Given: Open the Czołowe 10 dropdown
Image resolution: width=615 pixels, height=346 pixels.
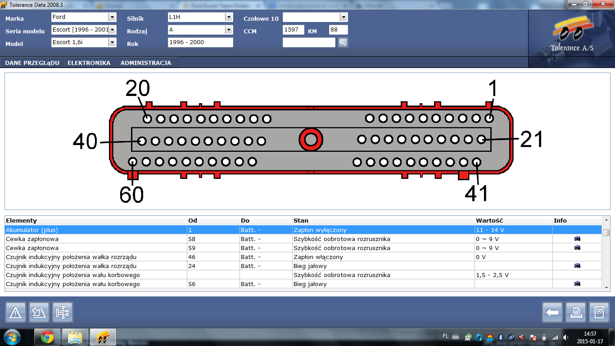Looking at the screenshot, I should click(x=344, y=17).
